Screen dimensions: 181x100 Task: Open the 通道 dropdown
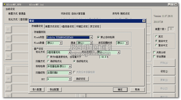coord(91,43)
